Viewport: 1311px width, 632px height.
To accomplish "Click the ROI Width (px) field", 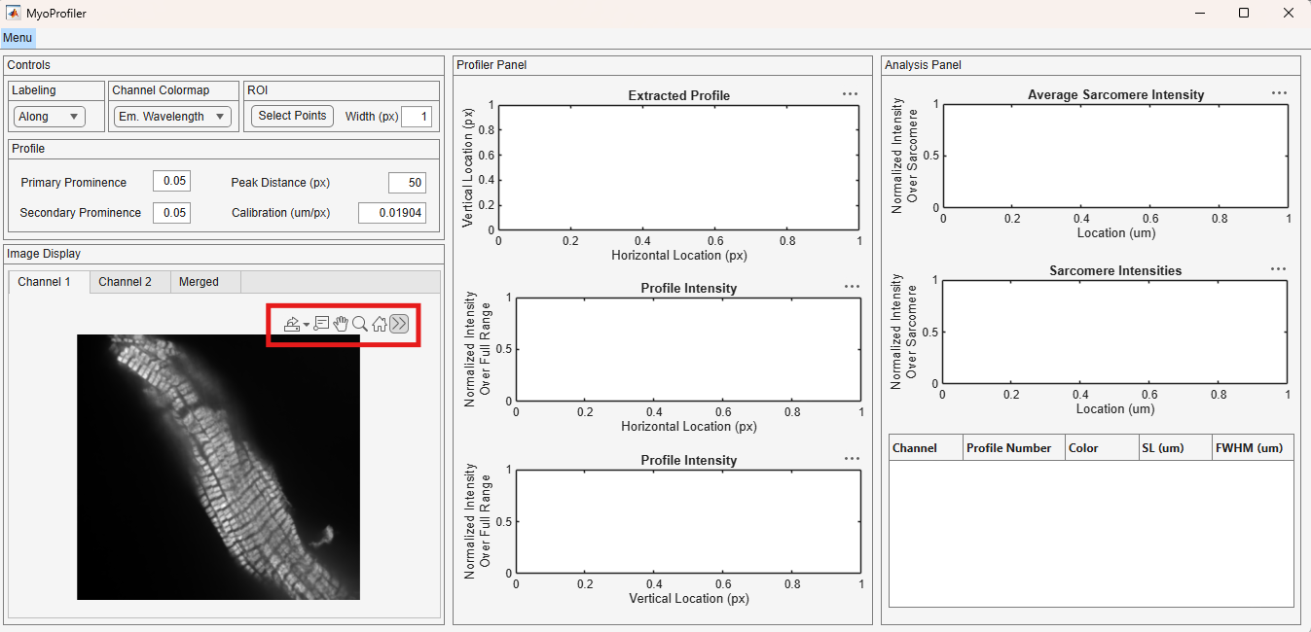I will 417,117.
